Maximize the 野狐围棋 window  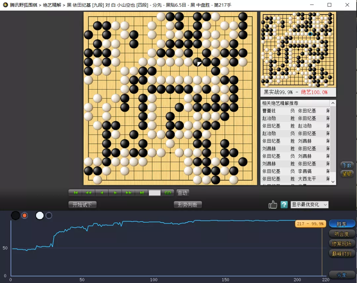pos(329,5)
